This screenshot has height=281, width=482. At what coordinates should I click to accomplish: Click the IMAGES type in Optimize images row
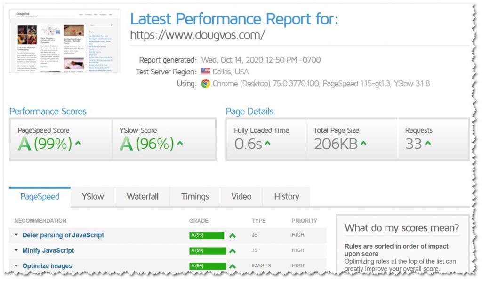(x=261, y=265)
